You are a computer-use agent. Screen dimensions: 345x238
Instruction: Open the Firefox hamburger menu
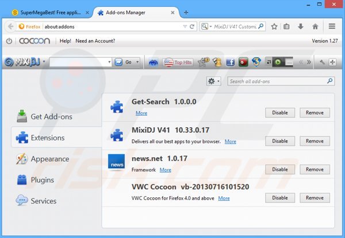pos(332,26)
